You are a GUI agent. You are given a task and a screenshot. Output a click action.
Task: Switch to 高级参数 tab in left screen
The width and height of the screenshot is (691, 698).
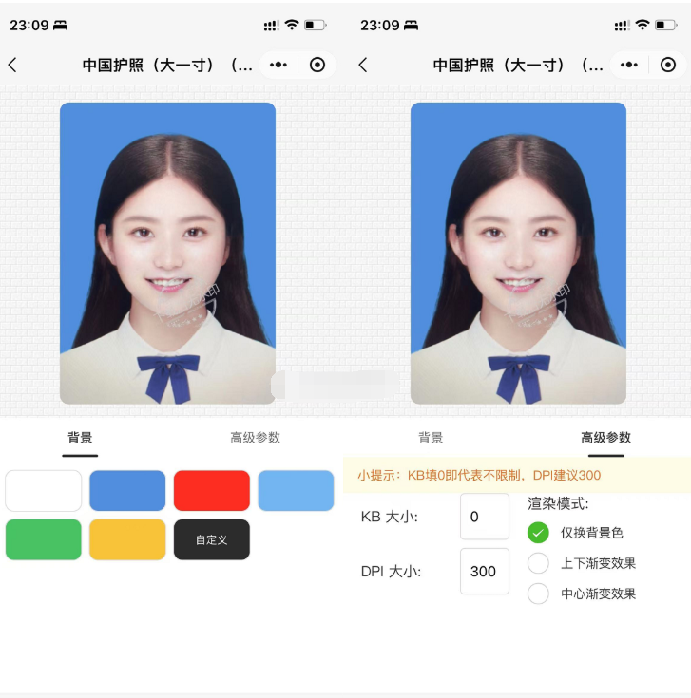(x=256, y=438)
